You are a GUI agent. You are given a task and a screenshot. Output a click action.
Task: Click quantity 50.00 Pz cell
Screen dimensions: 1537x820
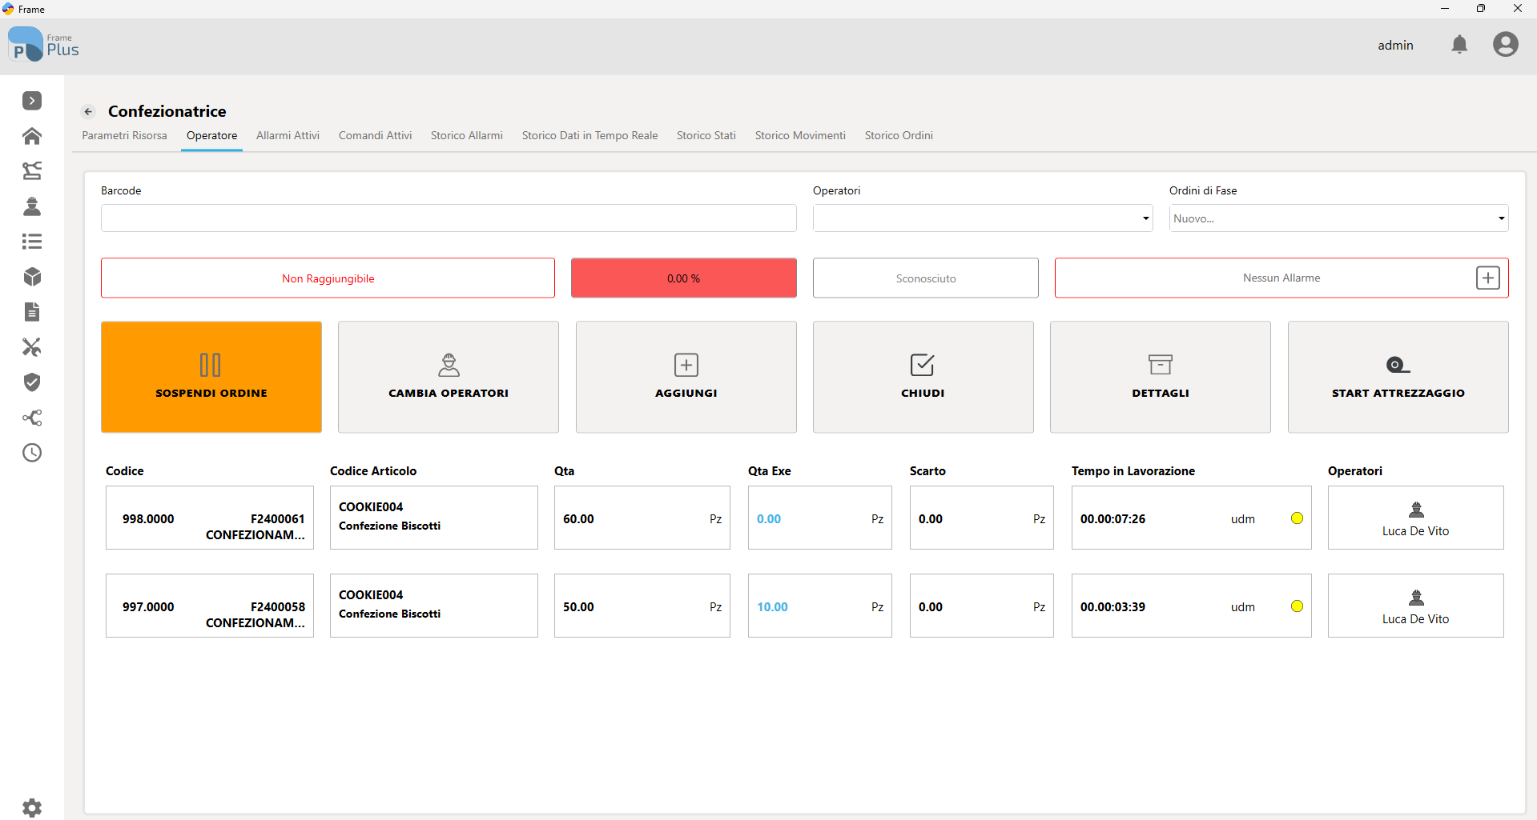coord(642,606)
